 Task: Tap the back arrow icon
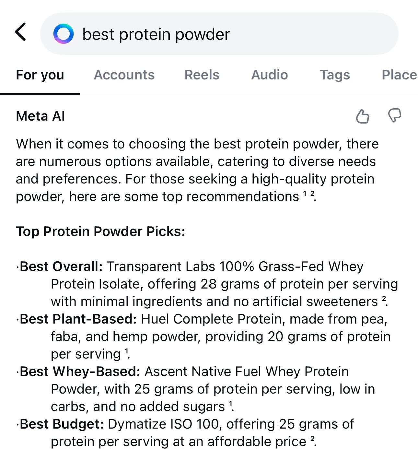point(20,32)
